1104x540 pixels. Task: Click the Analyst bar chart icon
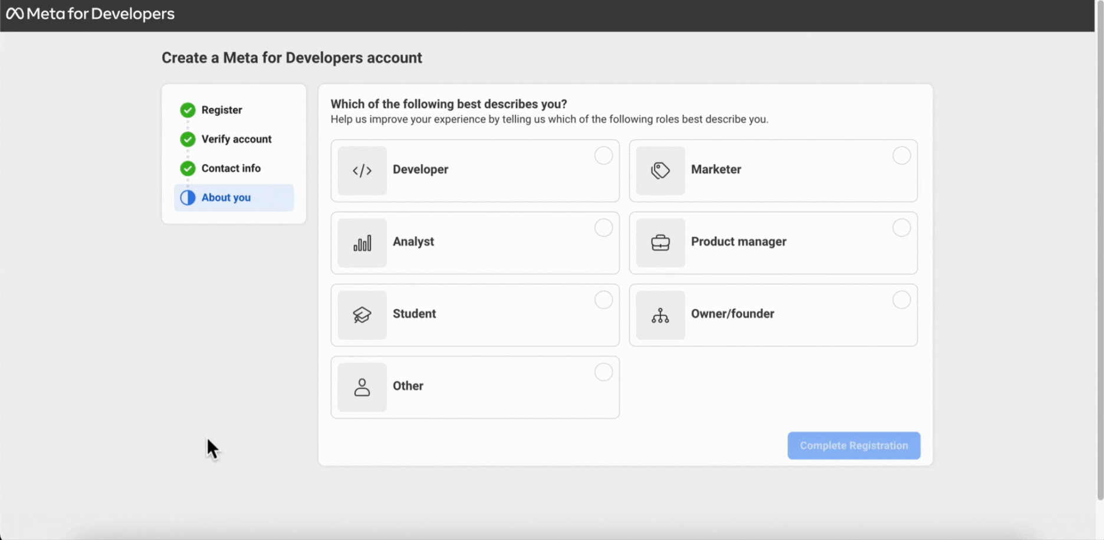(x=362, y=243)
